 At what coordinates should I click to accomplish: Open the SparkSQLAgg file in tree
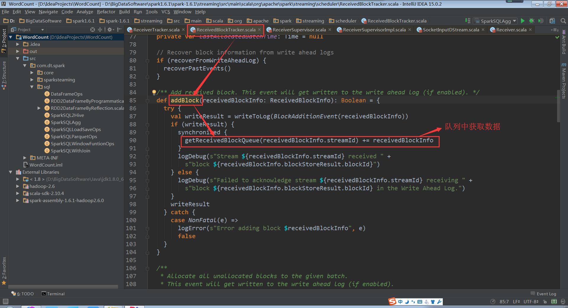click(x=63, y=122)
